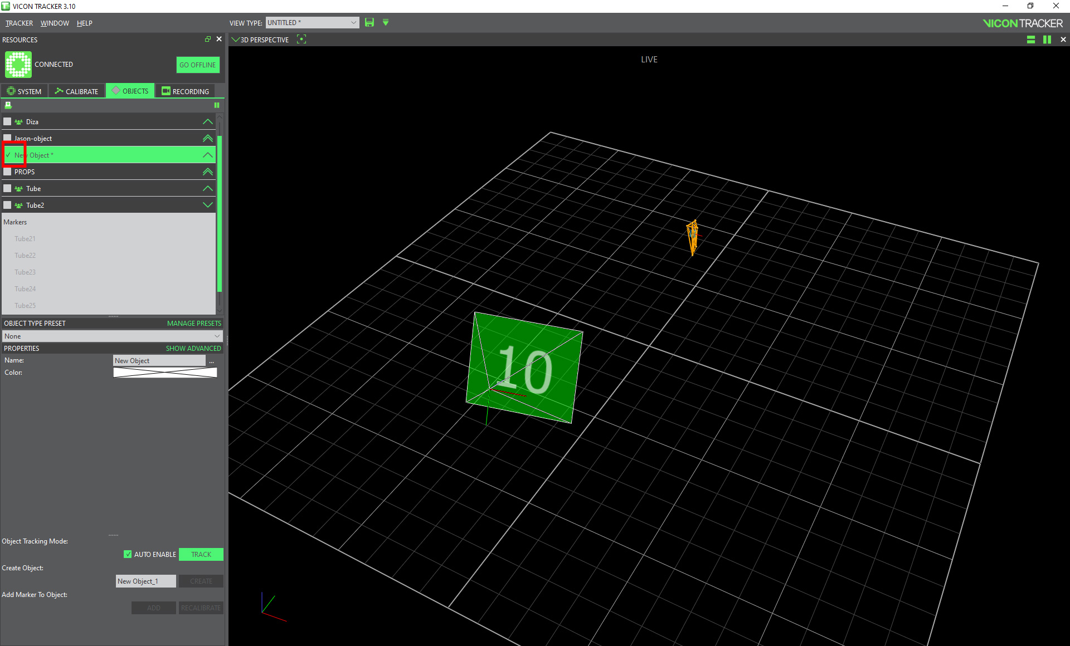Click the object Color swatch
The image size is (1070, 646).
point(165,373)
